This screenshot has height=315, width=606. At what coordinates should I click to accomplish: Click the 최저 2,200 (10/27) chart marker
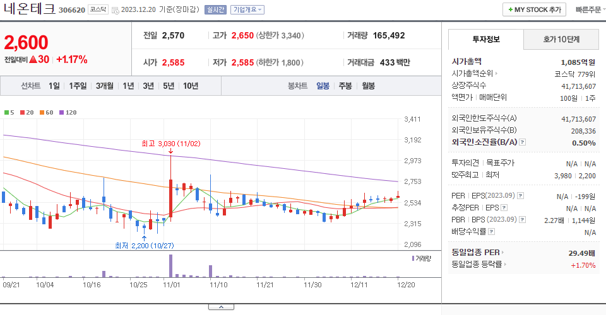coord(144,246)
